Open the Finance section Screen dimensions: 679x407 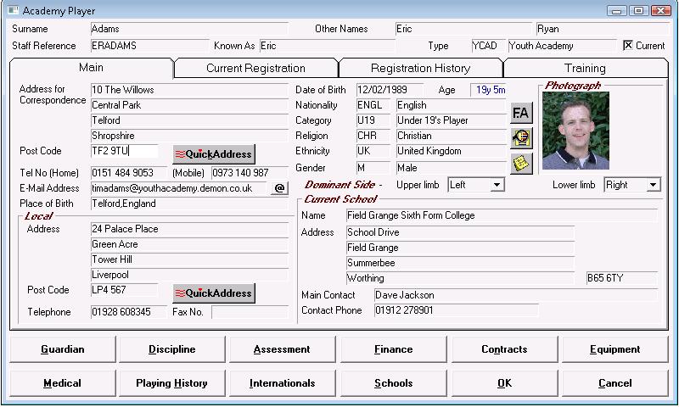(x=393, y=349)
